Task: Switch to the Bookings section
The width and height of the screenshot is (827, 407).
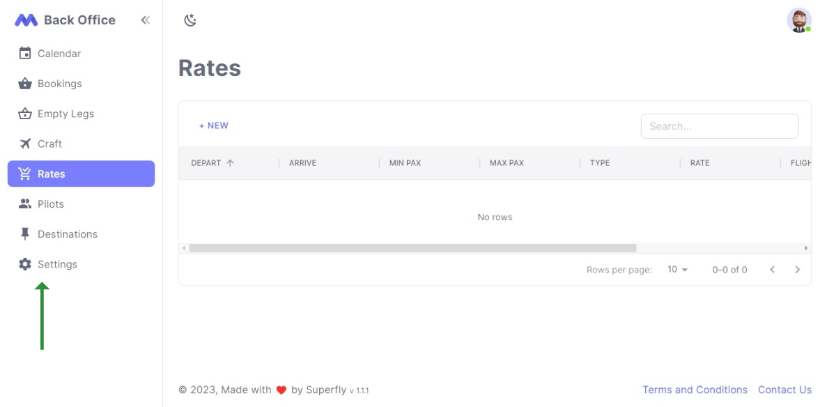Action: (61, 83)
